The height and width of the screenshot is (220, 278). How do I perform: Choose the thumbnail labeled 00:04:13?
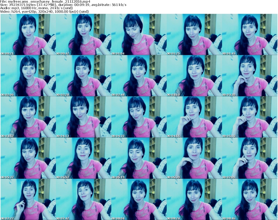84,117
